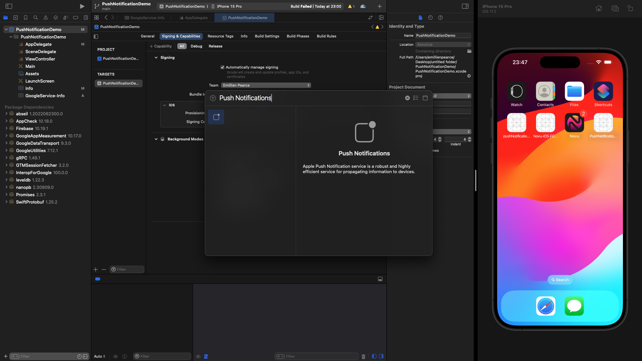Viewport: 642px width, 361px height.
Task: Expand the Firebase package dependency
Action: pyautogui.click(x=6, y=128)
